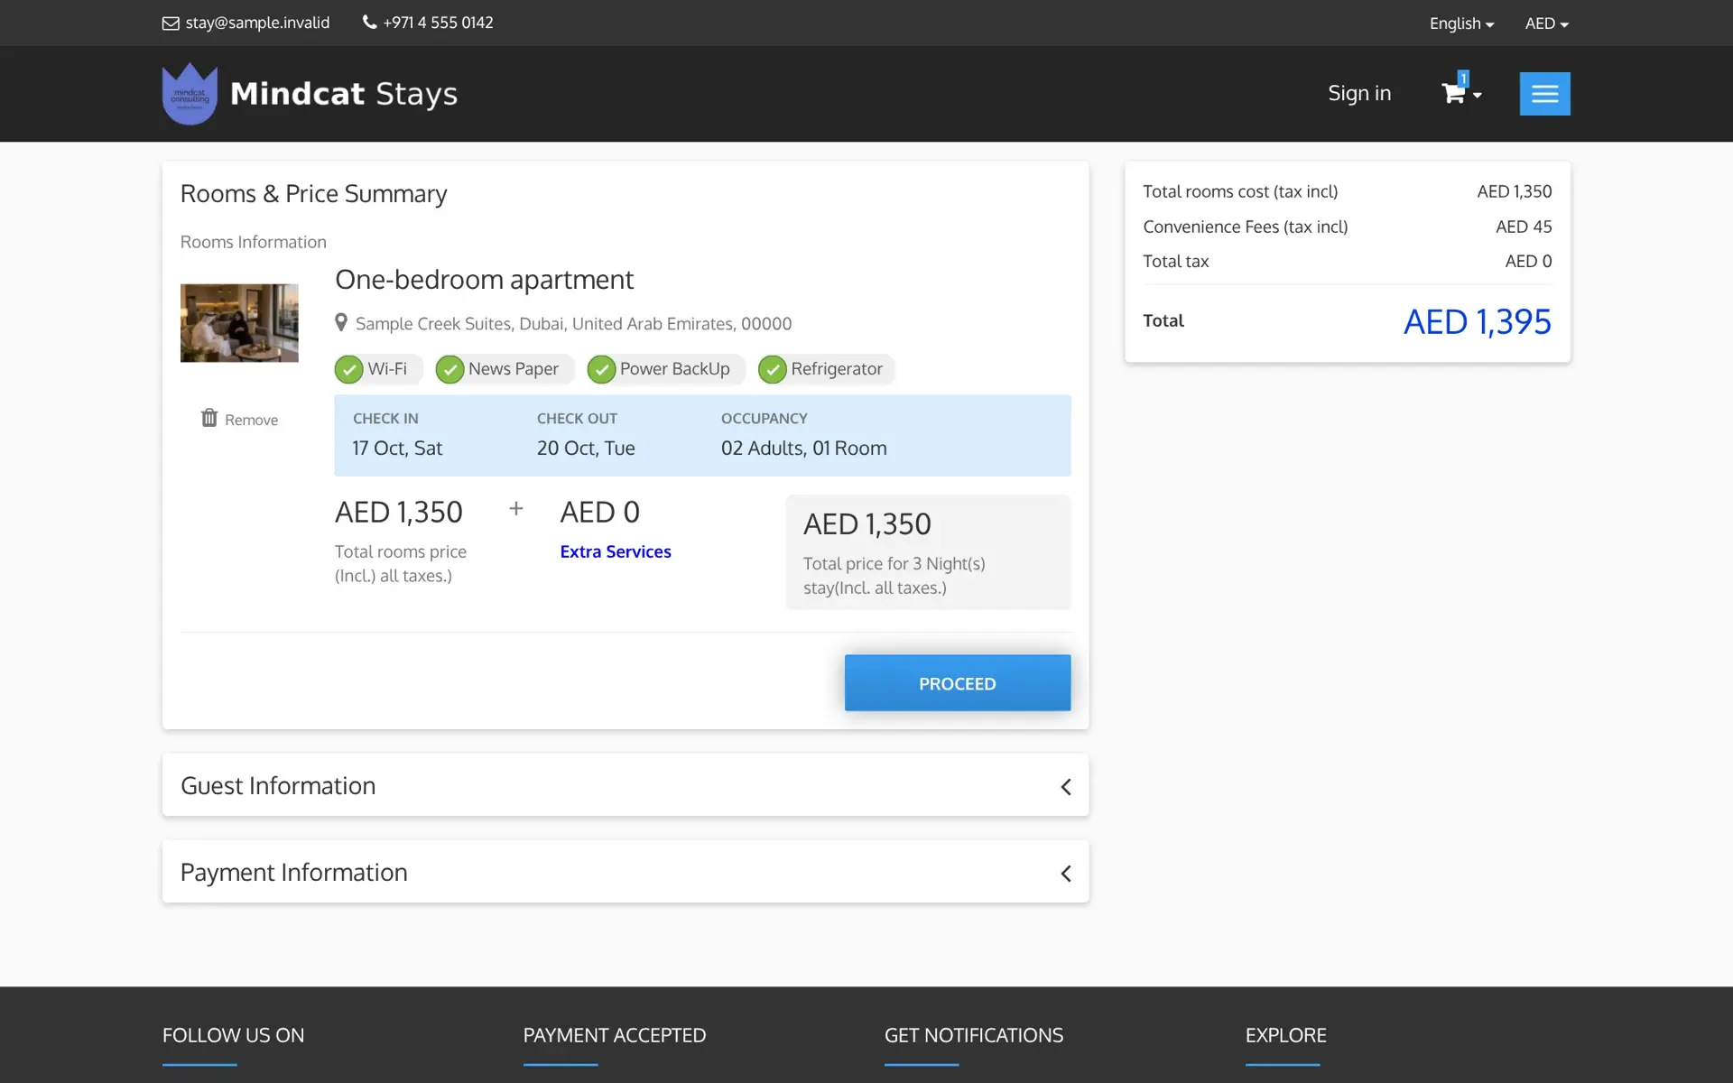Click the Sample Creek Suites address text
This screenshot has height=1083, width=1733.
pyautogui.click(x=573, y=323)
